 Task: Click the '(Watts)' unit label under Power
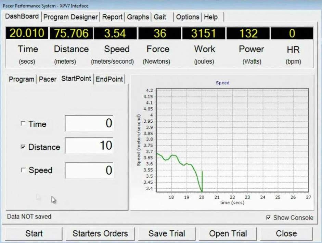pos(252,61)
